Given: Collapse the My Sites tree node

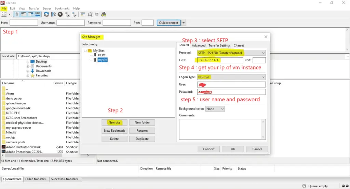Looking at the screenshot, I should point(85,51).
